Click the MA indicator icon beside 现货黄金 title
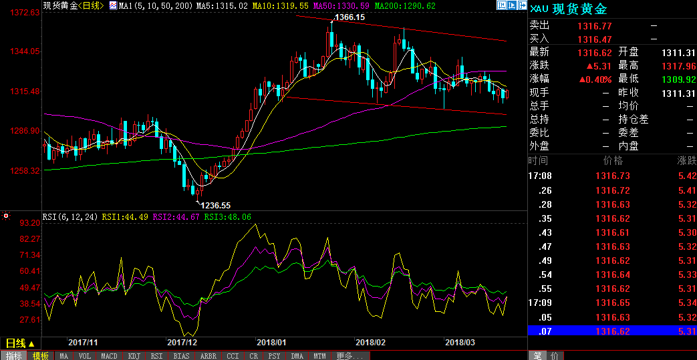The width and height of the screenshot is (697, 360). click(113, 6)
